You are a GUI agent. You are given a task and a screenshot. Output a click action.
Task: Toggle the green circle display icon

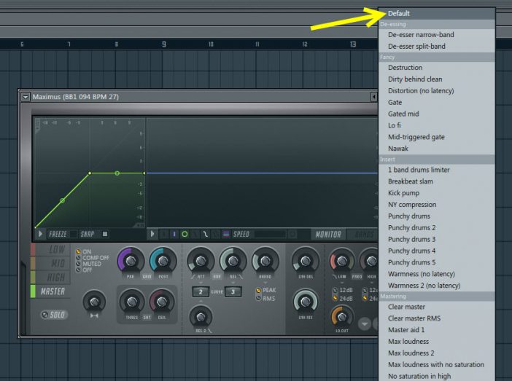point(185,234)
